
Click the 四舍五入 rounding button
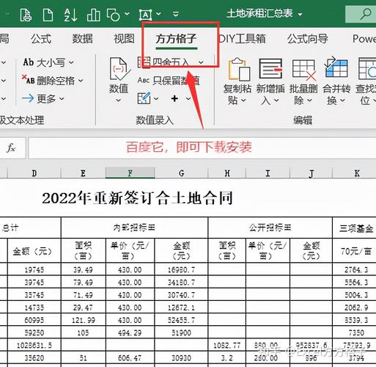[163, 62]
